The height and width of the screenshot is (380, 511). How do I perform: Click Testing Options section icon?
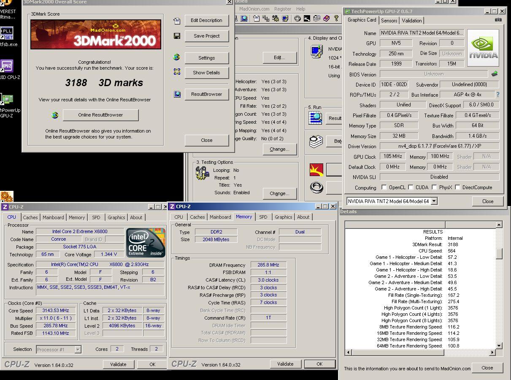click(203, 173)
